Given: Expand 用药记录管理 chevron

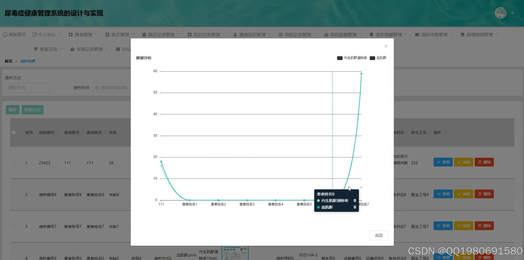Looking at the screenshot, I should [315, 34].
